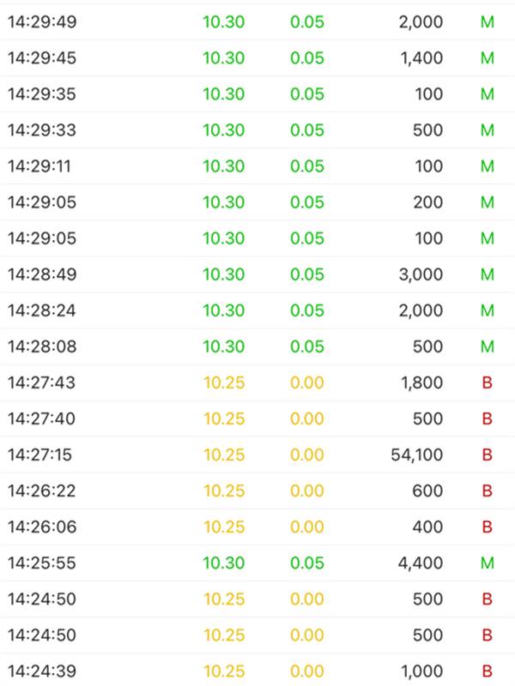Tap the green M marker on 14:29:35 row

487,94
